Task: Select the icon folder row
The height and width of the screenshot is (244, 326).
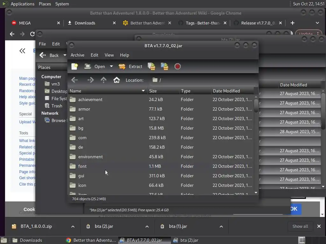Action: point(161,186)
